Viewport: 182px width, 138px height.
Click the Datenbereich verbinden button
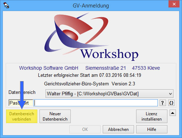pos(22,116)
